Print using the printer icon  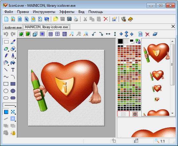tap(76, 19)
